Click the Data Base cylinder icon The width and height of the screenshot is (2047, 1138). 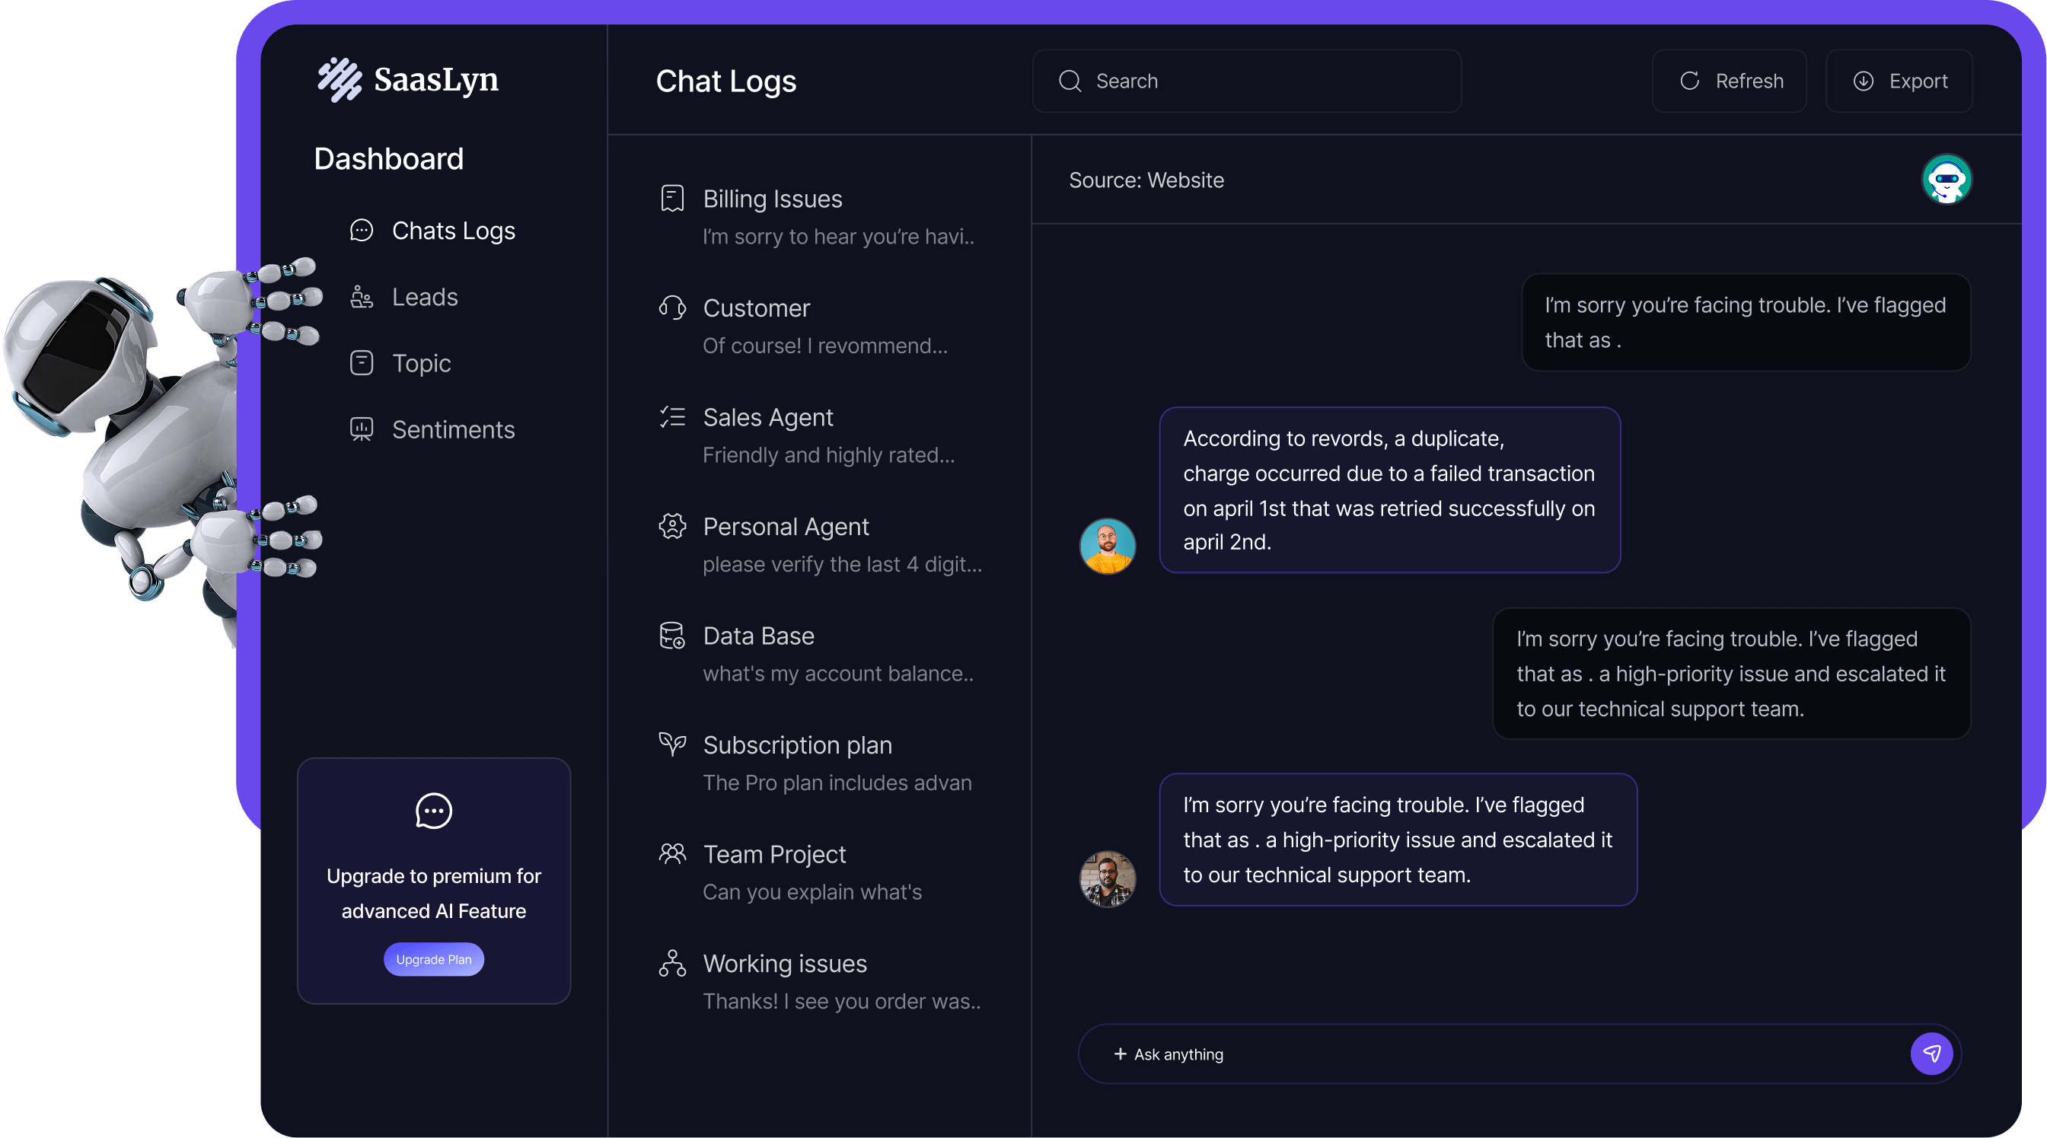[x=671, y=636]
